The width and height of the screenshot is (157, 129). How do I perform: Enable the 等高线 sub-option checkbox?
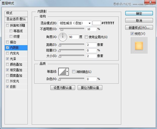[x=11, y=31]
